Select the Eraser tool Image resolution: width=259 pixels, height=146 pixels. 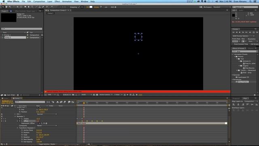pos(43,7)
